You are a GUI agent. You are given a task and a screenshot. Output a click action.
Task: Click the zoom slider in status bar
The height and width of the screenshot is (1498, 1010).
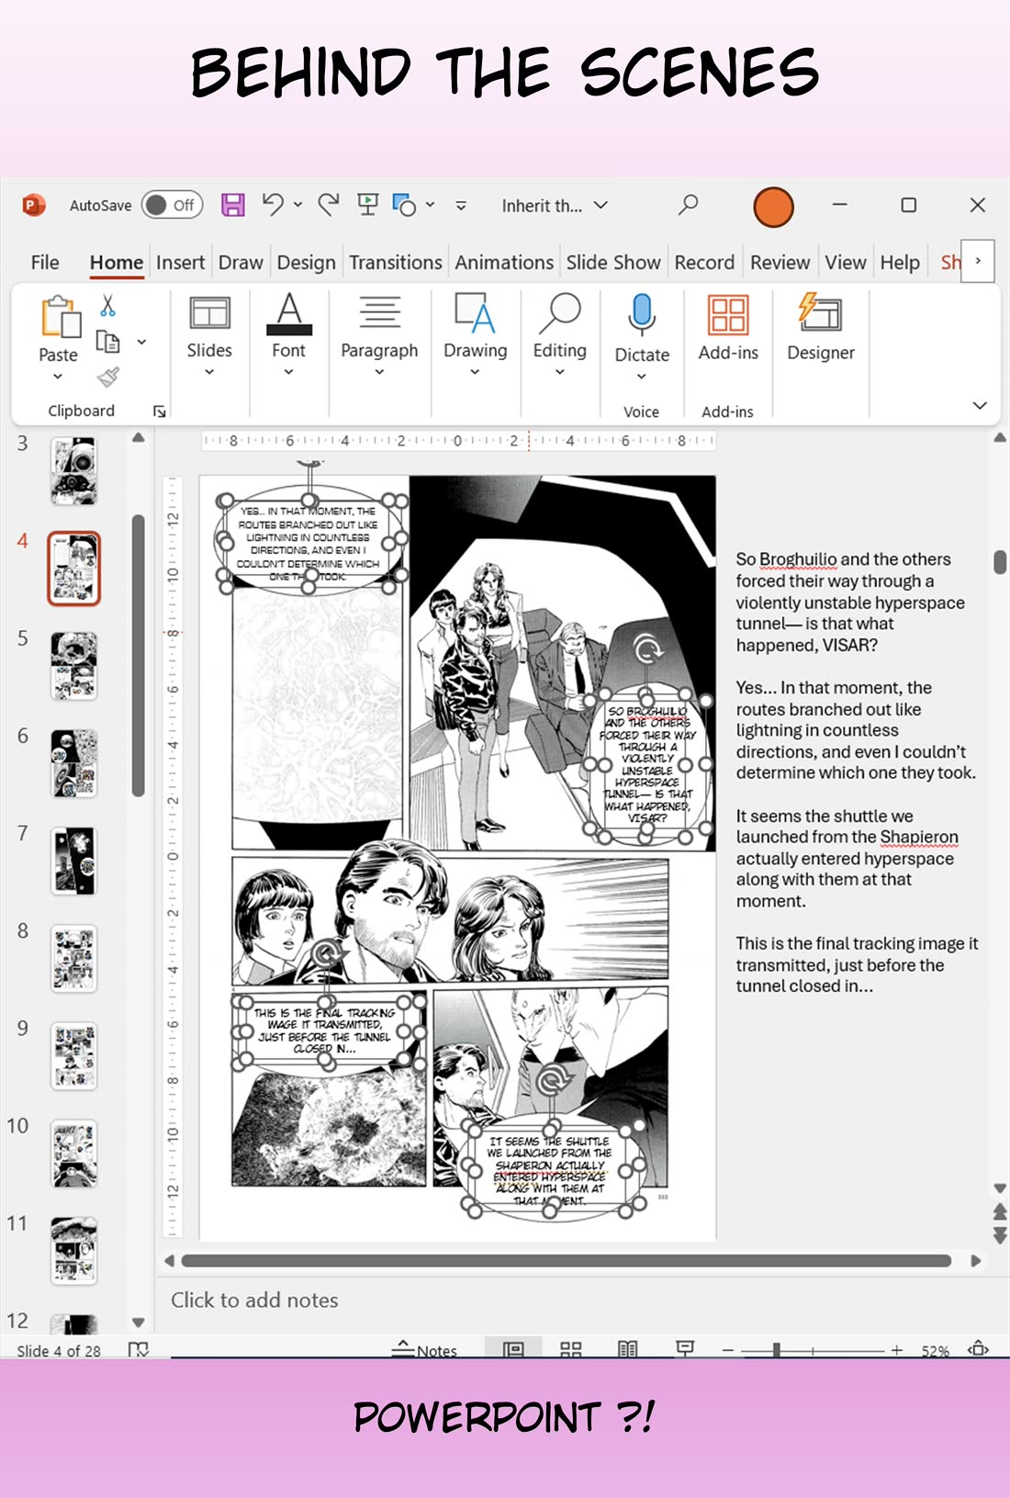777,1349
